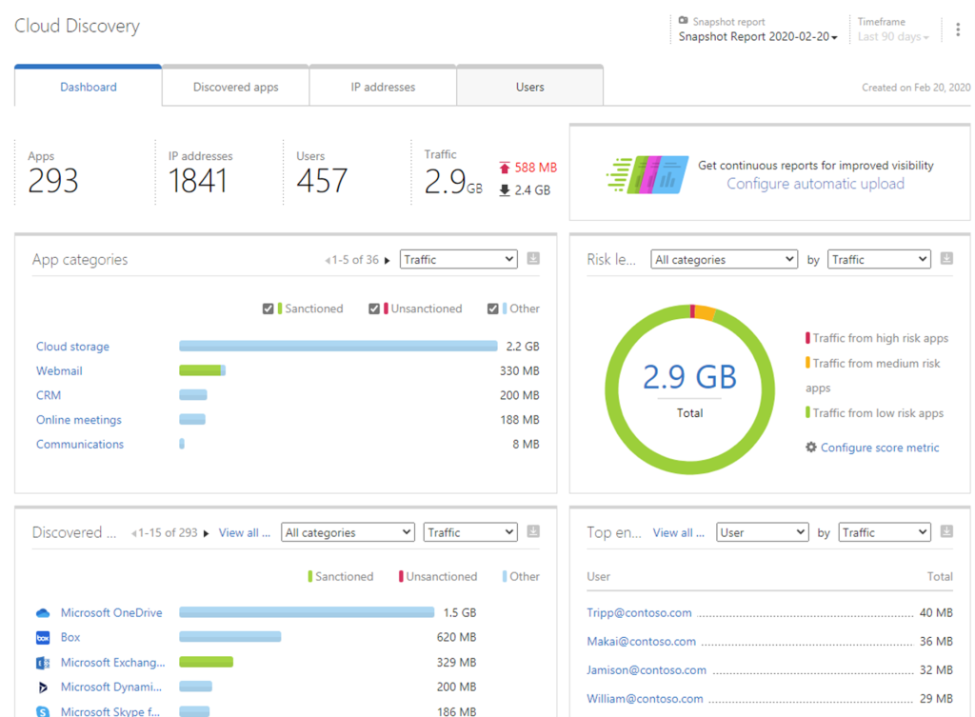This screenshot has width=975, height=717.
Task: Click the red upload traffic arrow icon
Action: pos(505,168)
